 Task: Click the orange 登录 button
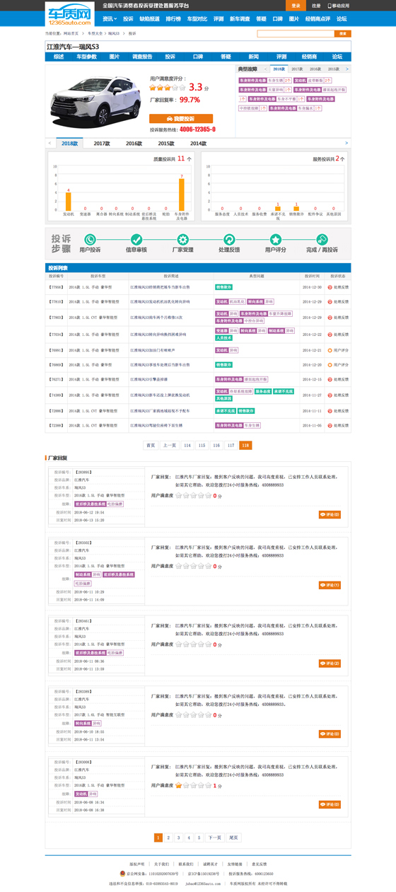296,6
